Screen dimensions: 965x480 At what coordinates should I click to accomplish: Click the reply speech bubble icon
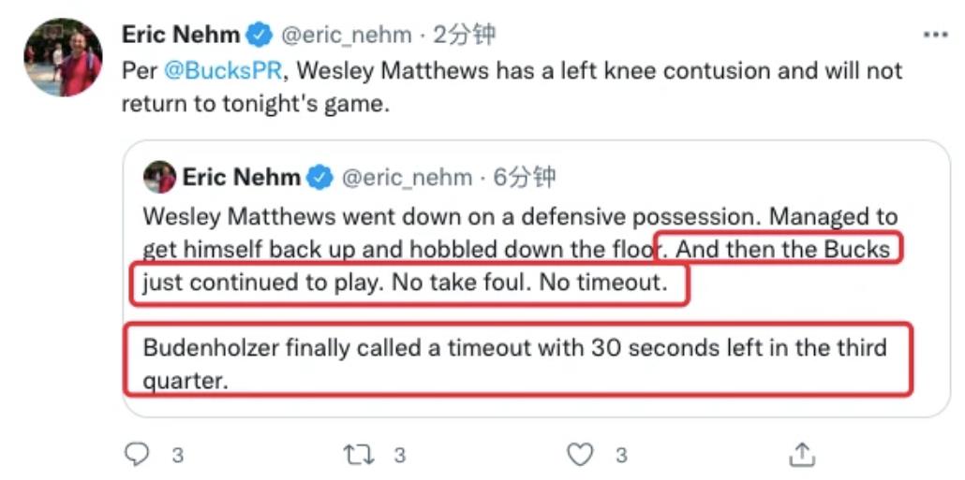coord(138,455)
